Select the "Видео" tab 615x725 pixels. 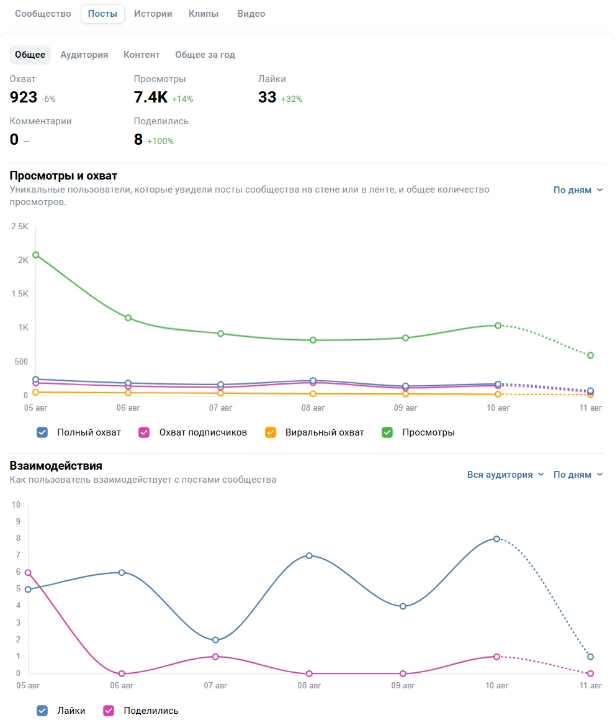click(x=251, y=14)
